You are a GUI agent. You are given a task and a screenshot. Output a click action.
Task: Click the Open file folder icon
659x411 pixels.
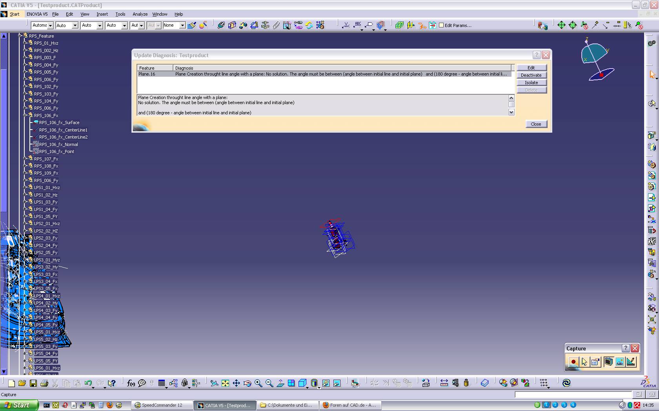pos(22,383)
